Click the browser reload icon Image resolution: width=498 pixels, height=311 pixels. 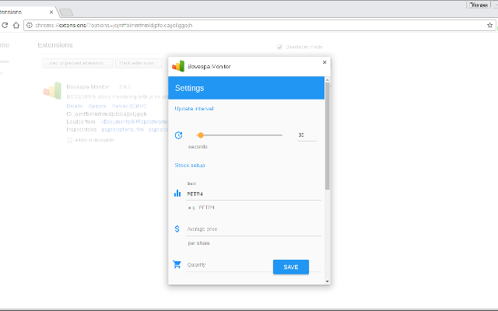point(5,25)
